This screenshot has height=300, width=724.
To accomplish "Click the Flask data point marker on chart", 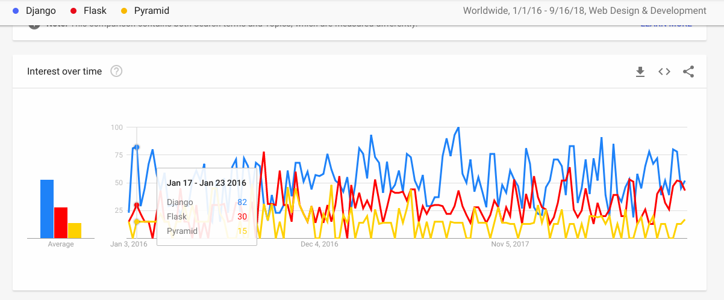I will pos(137,205).
